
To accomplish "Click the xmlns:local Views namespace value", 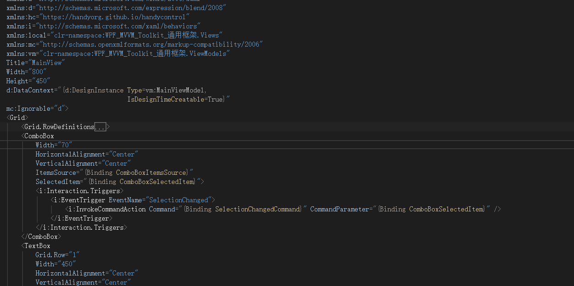I will pos(137,35).
